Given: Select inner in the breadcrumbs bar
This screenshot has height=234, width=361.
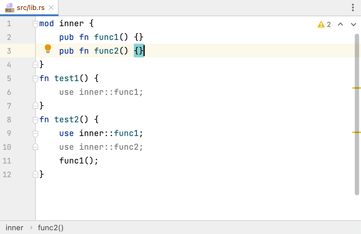Looking at the screenshot, I should (x=14, y=228).
